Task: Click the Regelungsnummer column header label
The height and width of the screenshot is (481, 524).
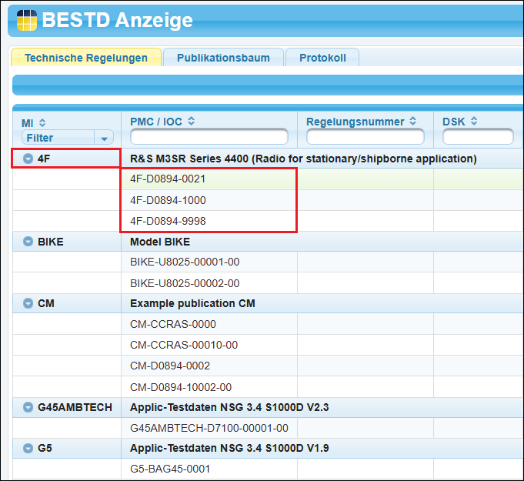Action: (355, 122)
